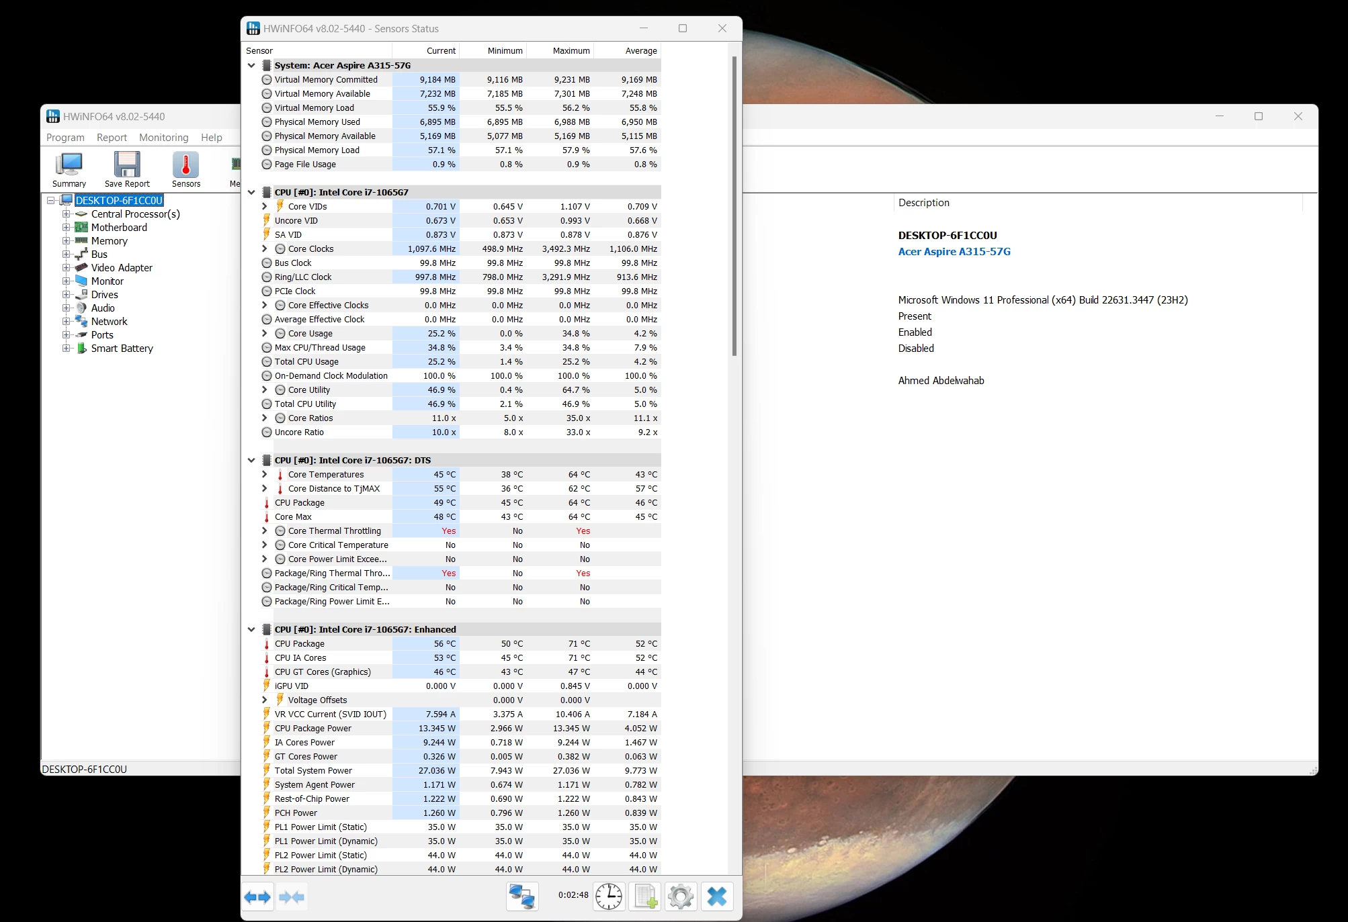1348x922 pixels.
Task: Expand Central Processor(s) tree plus box
Action: [x=66, y=214]
